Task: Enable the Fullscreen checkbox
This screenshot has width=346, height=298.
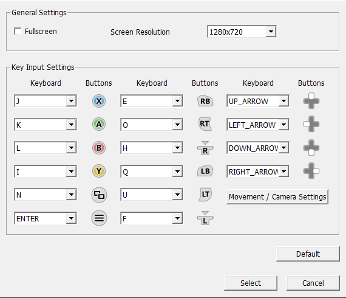Action: coord(18,31)
